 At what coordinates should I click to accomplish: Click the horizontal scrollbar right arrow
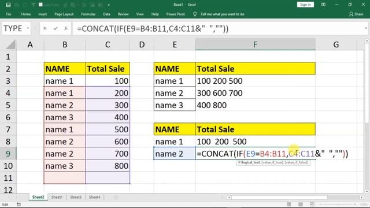(x=362, y=198)
